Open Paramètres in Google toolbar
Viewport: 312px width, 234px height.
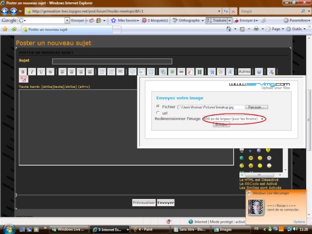coord(297,20)
